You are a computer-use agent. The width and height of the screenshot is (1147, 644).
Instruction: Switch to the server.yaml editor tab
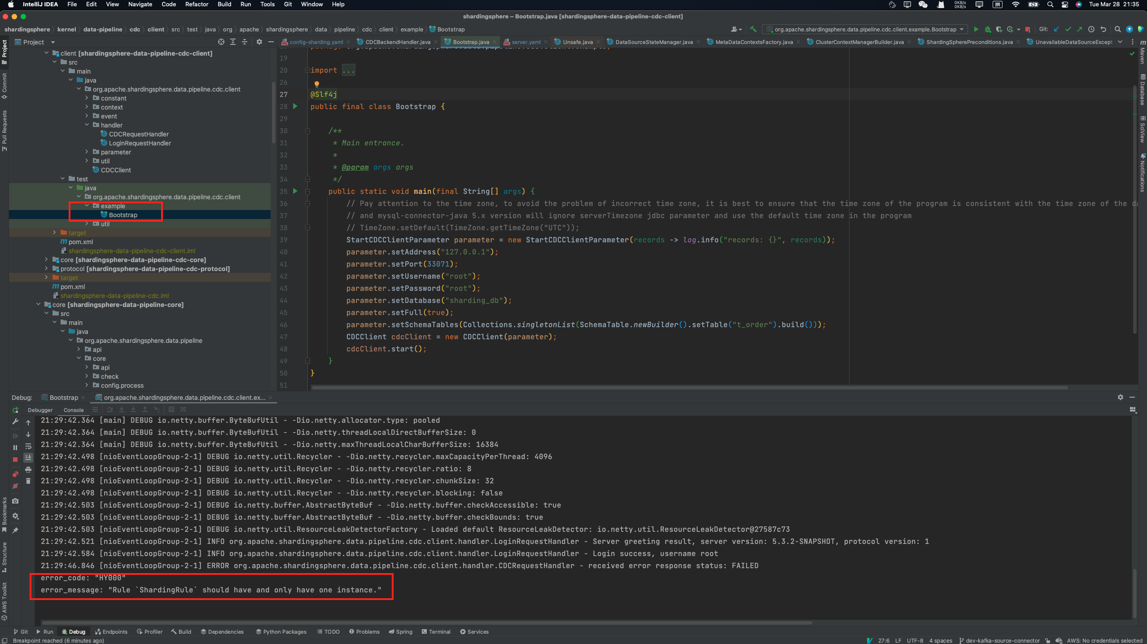(526, 42)
